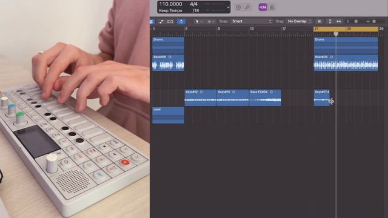Click the waveform zoom icon
Screen dimensions: 388x218
pos(319,22)
